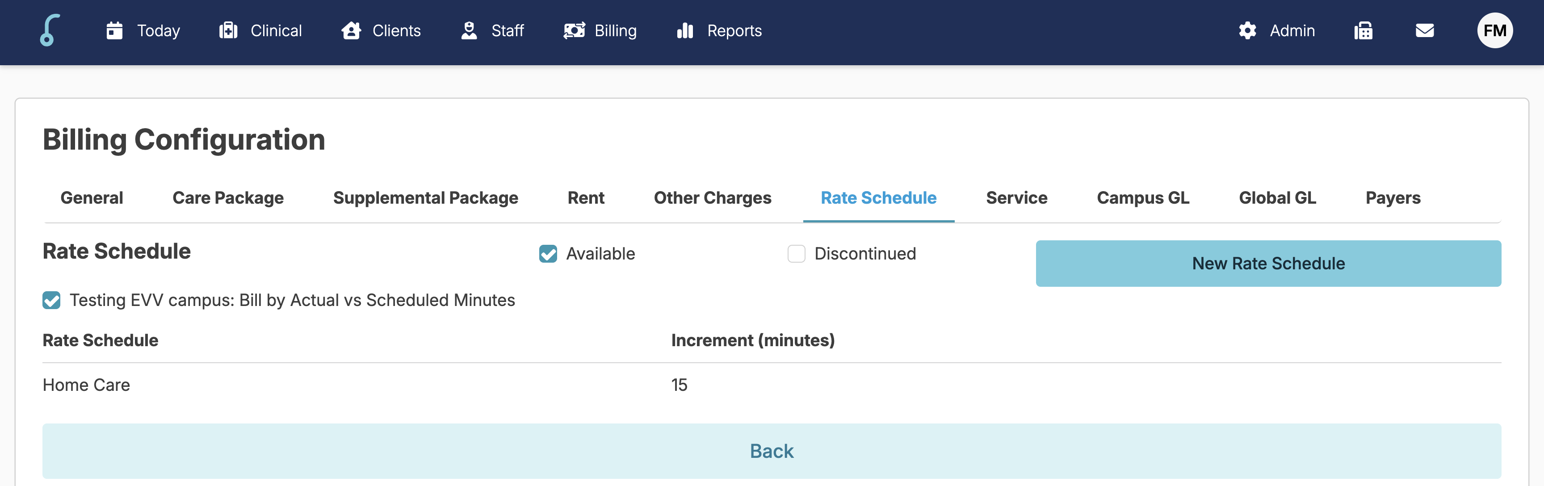This screenshot has height=486, width=1544.
Task: Click the fax machine icon
Action: (x=1363, y=30)
